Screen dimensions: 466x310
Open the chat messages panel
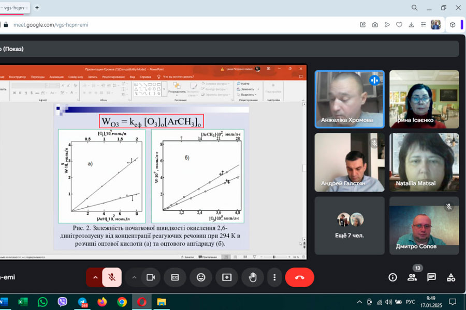click(431, 277)
